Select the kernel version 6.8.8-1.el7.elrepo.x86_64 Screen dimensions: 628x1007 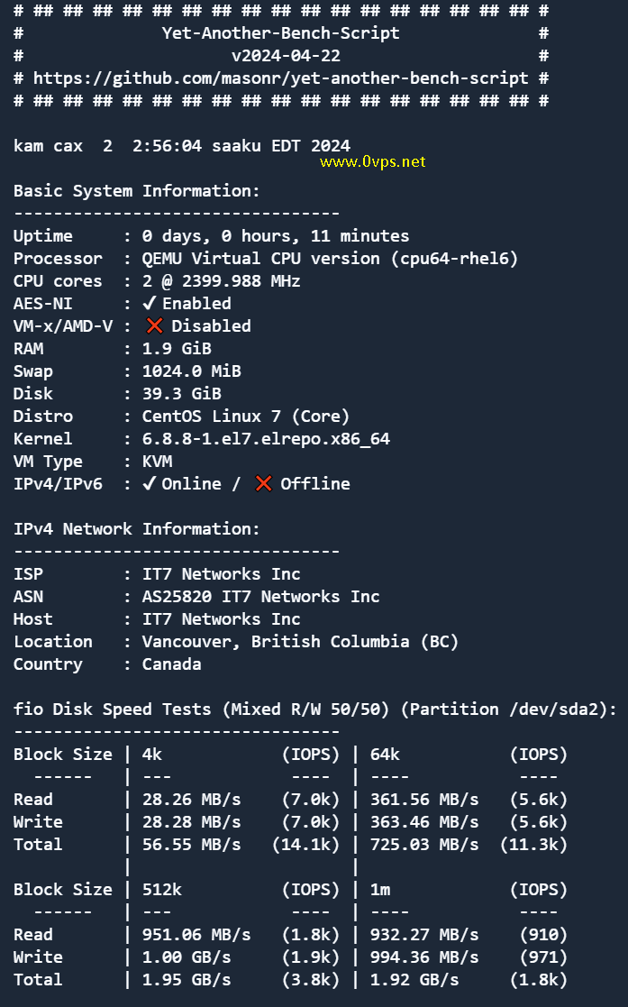[x=266, y=439]
